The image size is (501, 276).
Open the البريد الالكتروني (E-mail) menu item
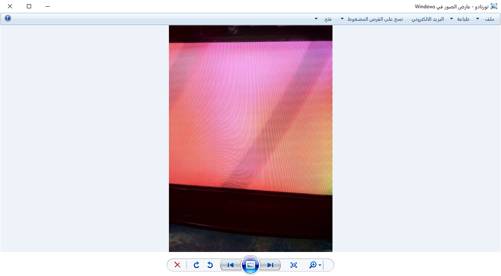tap(427, 19)
